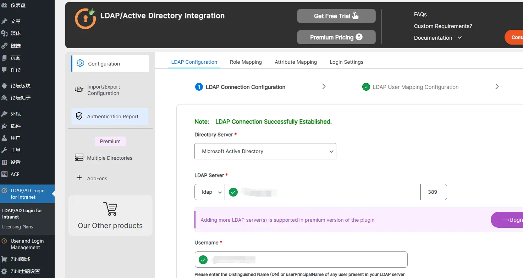523x278 pixels.
Task: Expand the Documentation dropdown arrow
Action: (x=459, y=38)
